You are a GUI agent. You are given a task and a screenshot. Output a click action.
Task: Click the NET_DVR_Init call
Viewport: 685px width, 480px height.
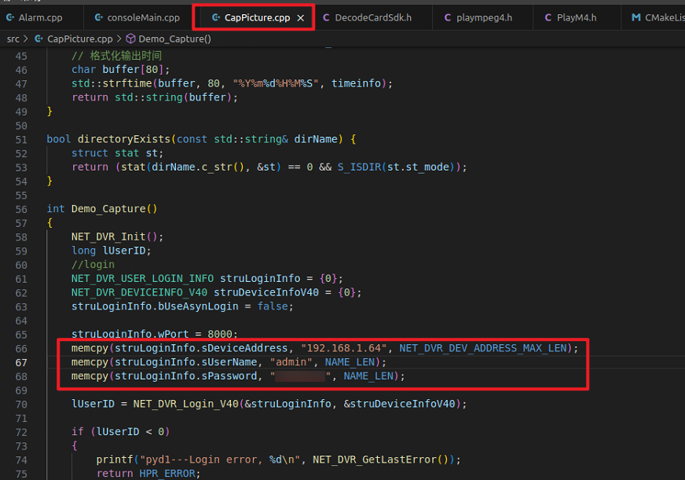tap(108, 236)
